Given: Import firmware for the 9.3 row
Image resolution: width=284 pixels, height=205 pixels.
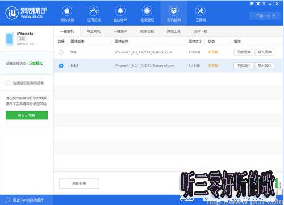Looking at the screenshot, I should (265, 52).
